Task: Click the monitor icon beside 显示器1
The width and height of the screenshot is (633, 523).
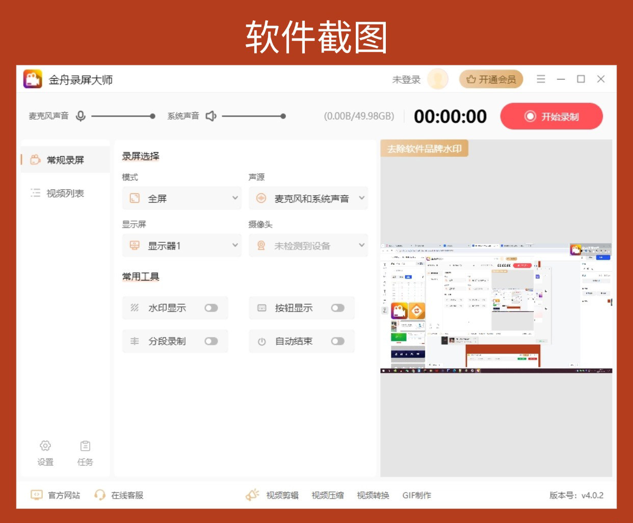Action: tap(135, 245)
